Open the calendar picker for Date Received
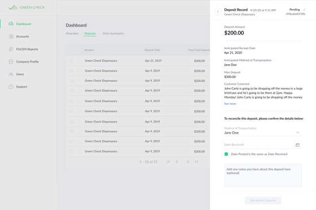The width and height of the screenshot is (316, 210). pos(297,145)
